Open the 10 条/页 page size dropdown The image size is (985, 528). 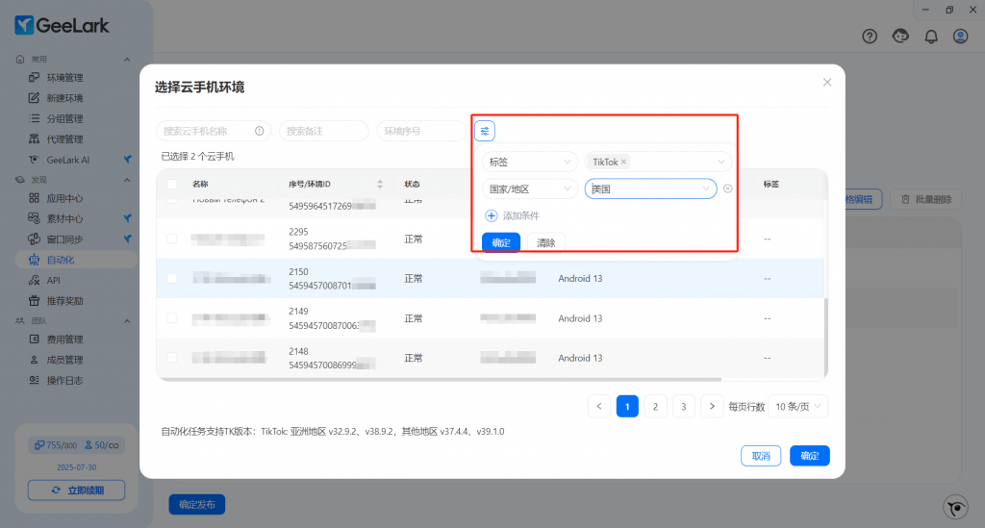pyautogui.click(x=797, y=406)
